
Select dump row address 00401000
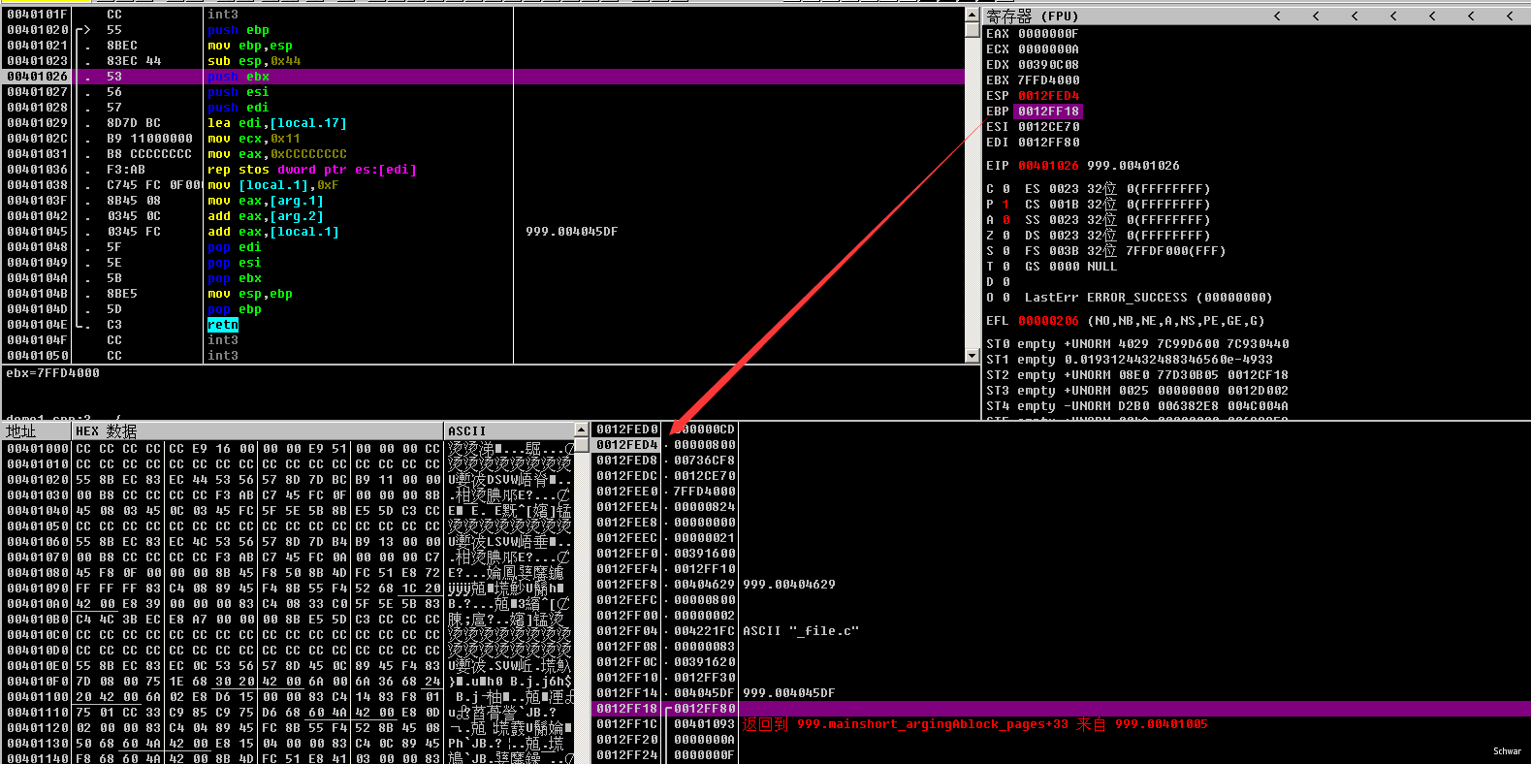[x=38, y=449]
